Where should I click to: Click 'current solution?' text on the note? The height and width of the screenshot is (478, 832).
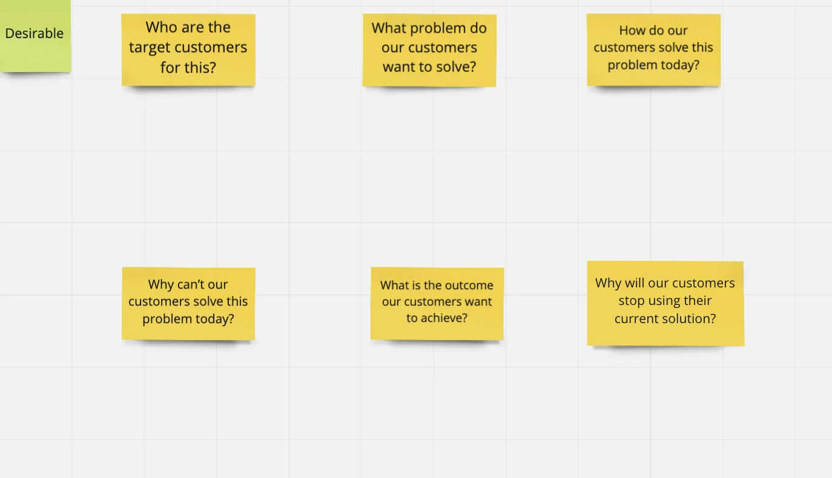(665, 319)
